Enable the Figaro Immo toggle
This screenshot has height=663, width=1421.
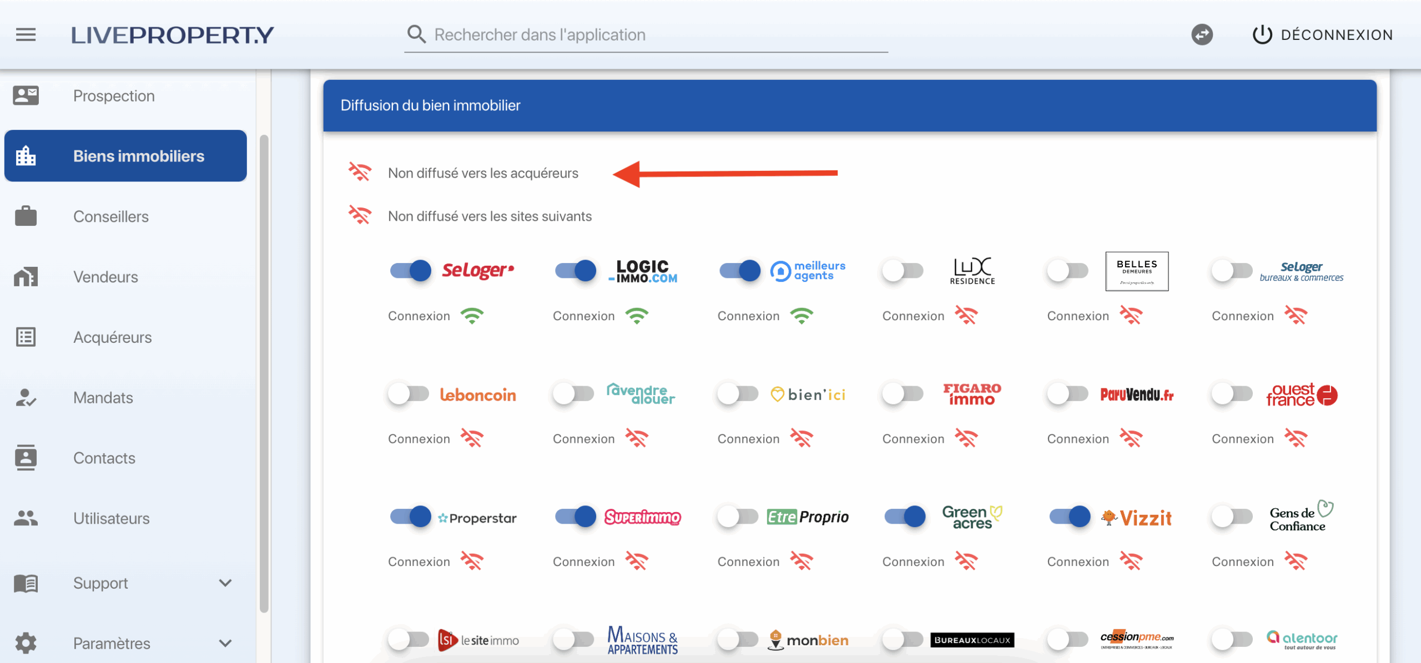pos(903,394)
